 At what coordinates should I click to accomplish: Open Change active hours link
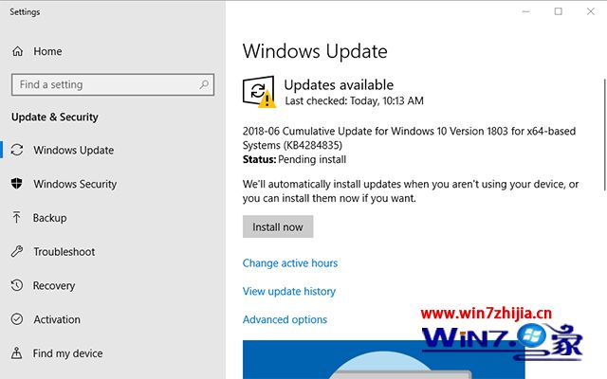pos(290,263)
